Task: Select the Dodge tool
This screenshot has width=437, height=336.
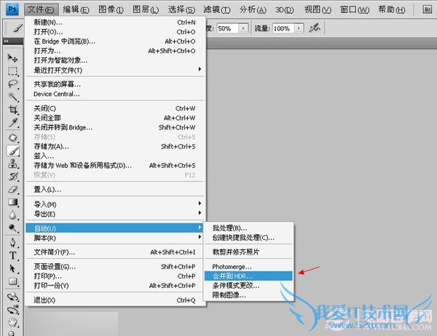Action: point(12,228)
